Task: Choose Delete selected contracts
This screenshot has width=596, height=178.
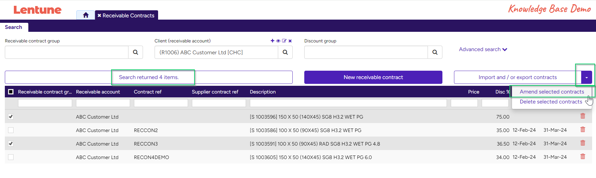Action: [551, 102]
